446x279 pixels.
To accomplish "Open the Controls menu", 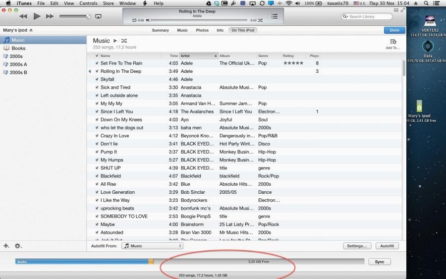I will coord(88,3).
